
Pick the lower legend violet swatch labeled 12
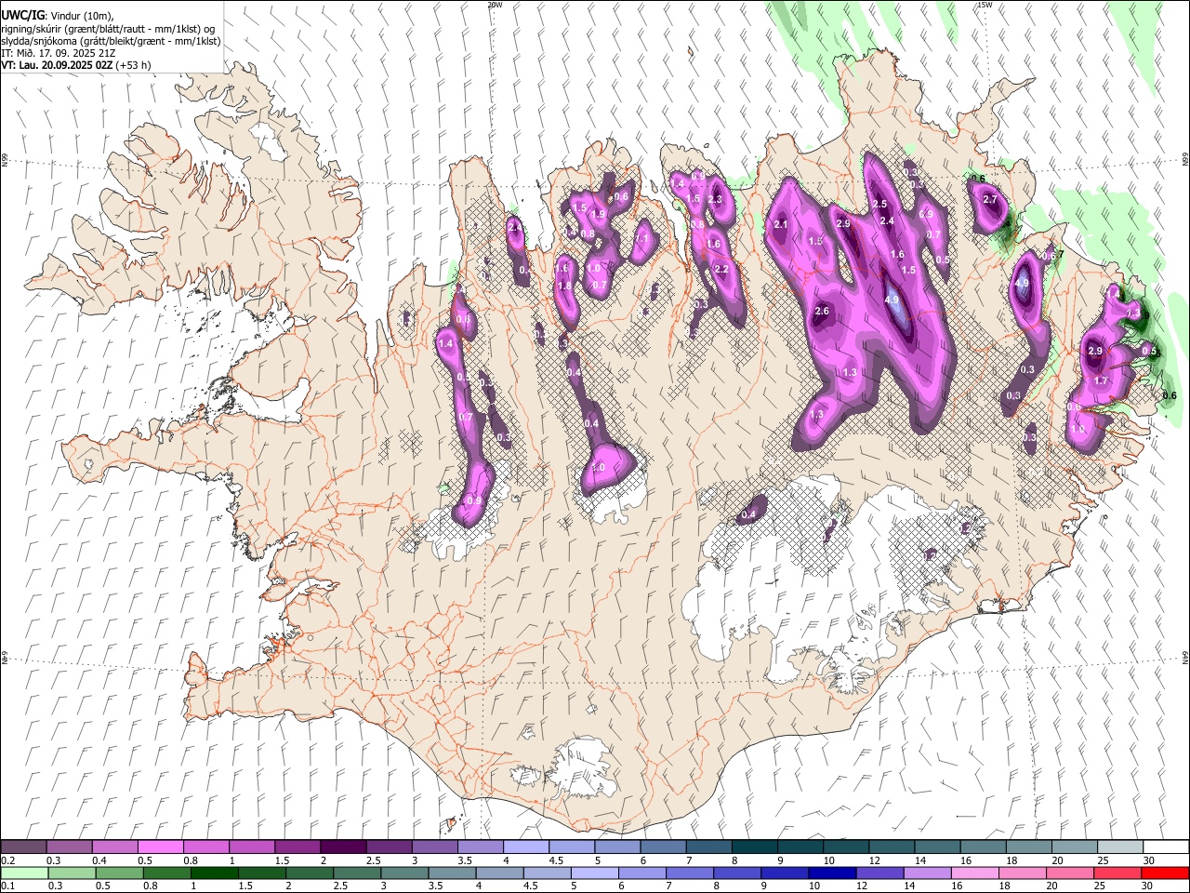point(879,873)
